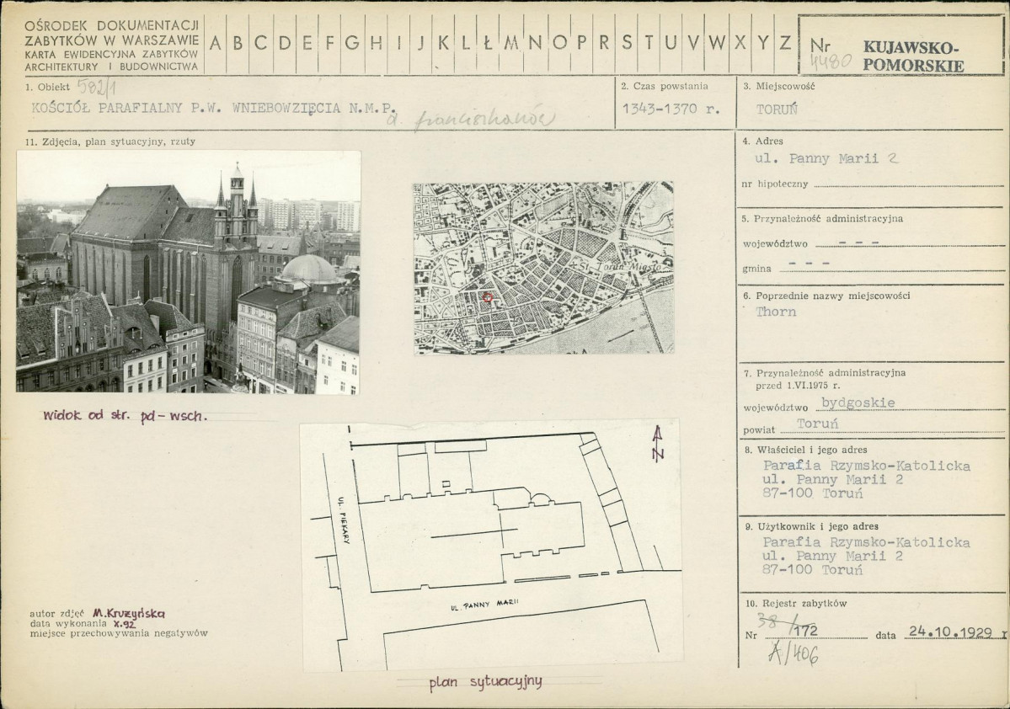The width and height of the screenshot is (1010, 709).
Task: Click the north arrow on the site plan
Action: (657, 445)
